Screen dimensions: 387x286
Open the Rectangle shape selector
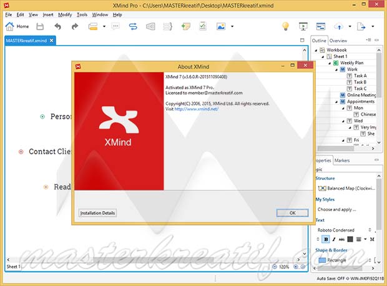[345, 260]
